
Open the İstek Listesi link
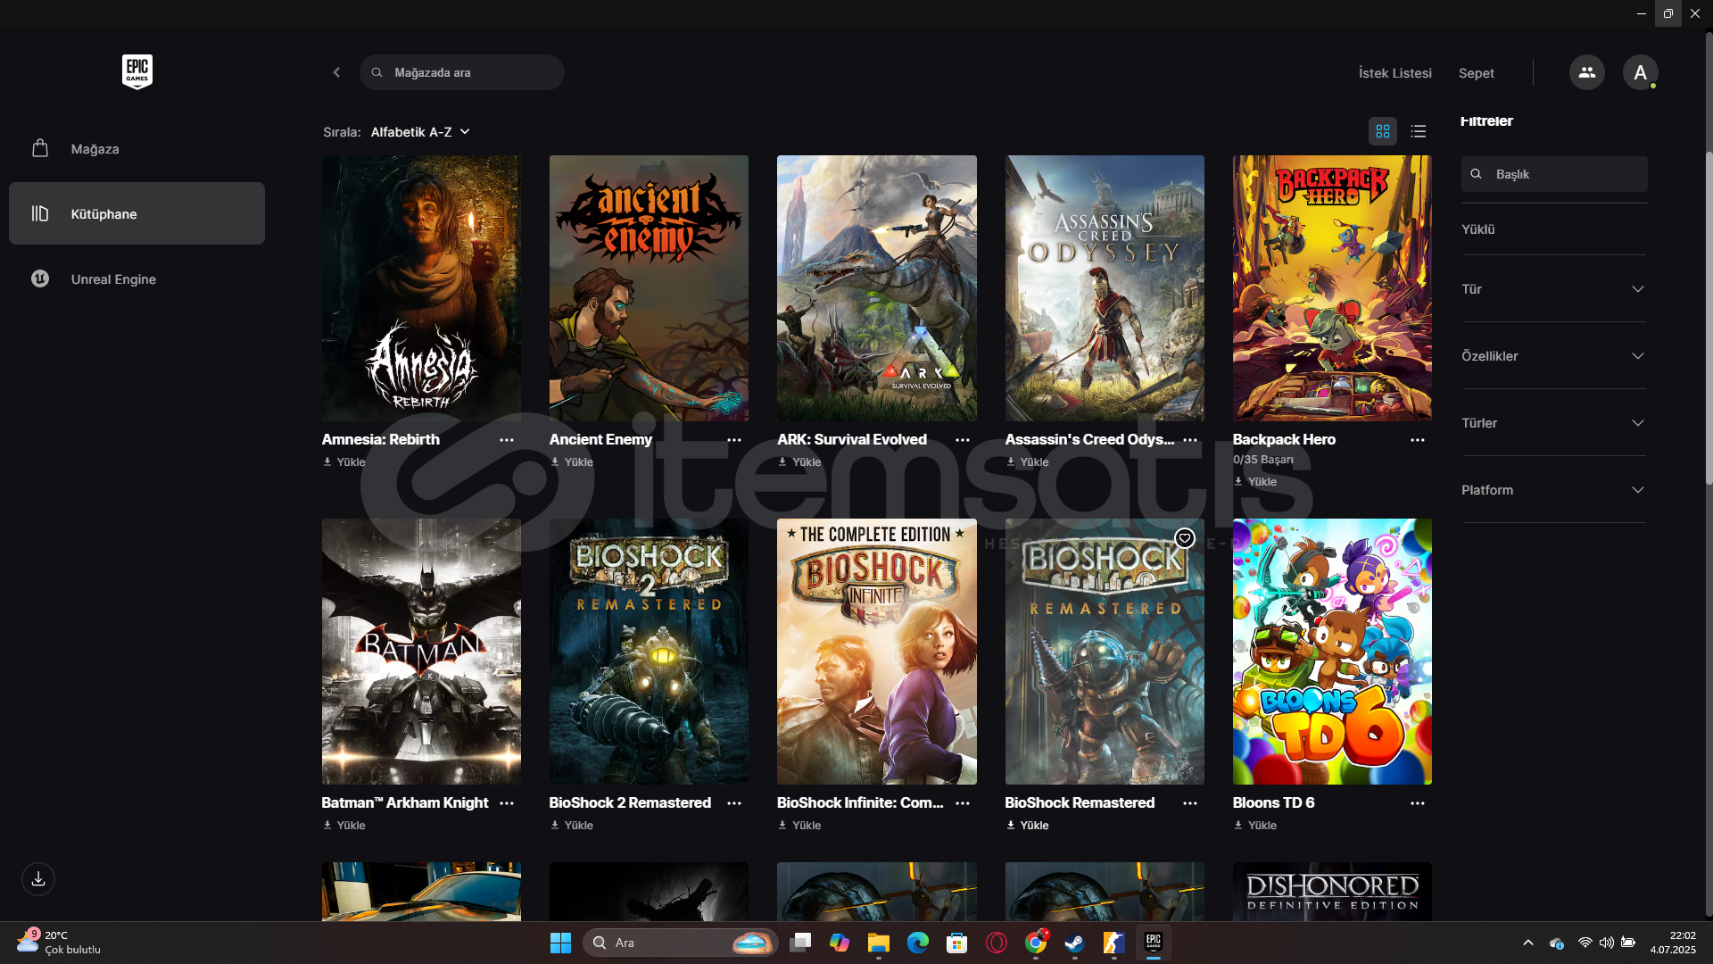tap(1394, 73)
